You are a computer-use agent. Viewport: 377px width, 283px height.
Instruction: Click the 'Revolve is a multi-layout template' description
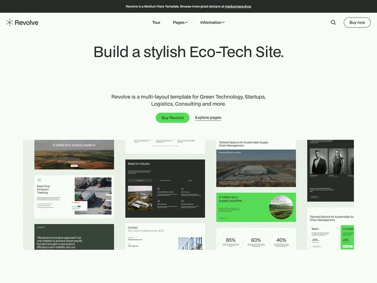[188, 100]
